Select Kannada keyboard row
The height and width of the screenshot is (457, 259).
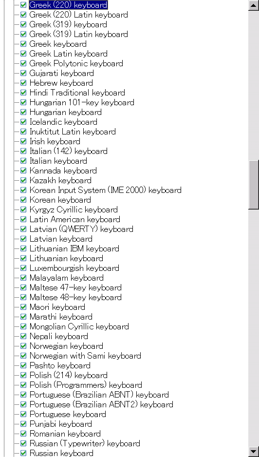[63, 171]
